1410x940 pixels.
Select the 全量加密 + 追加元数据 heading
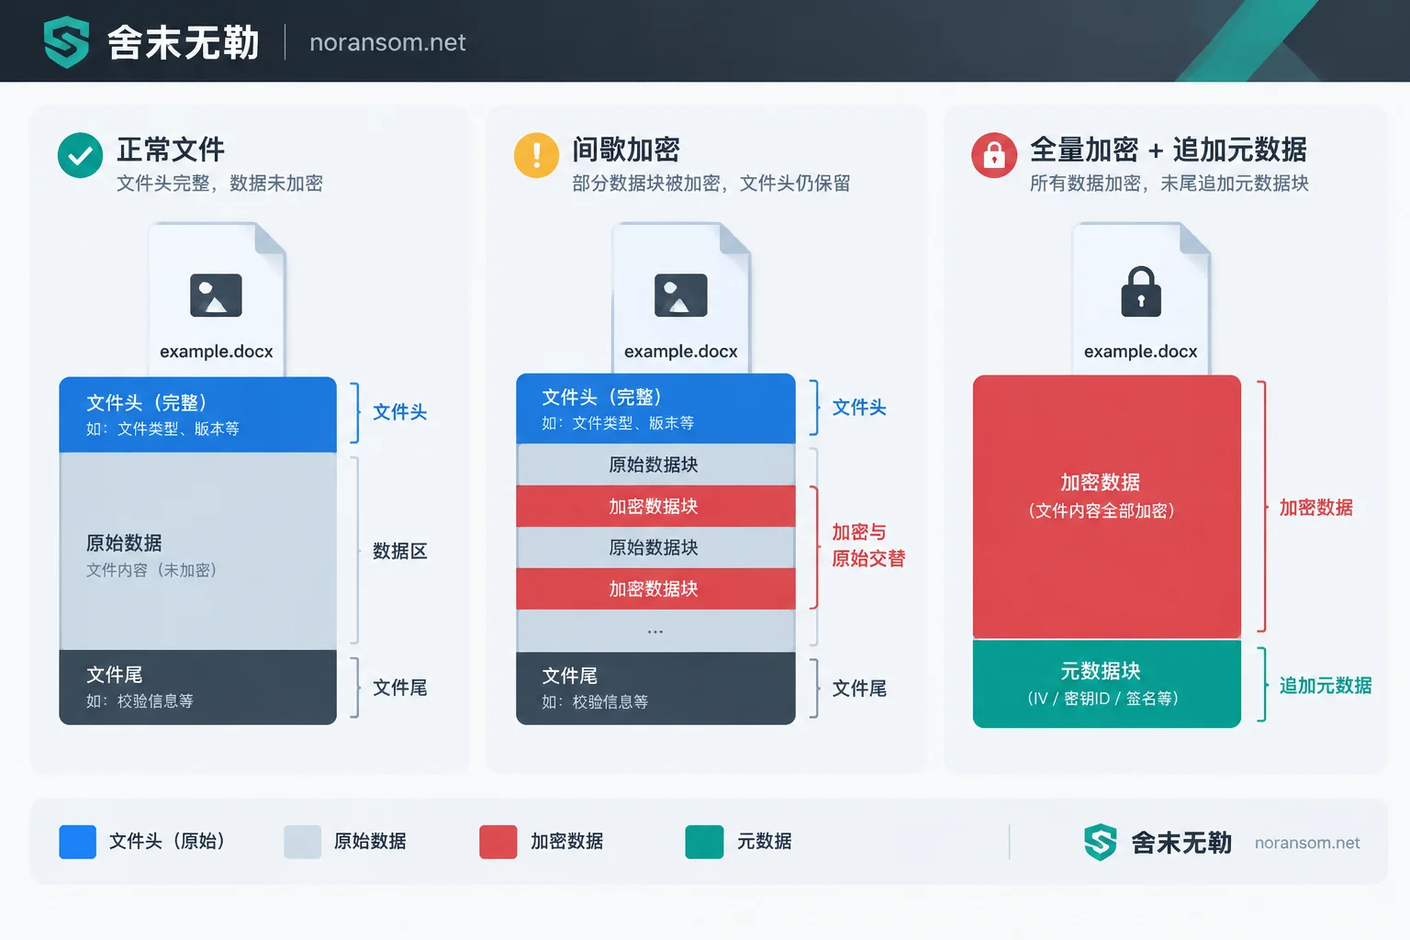[1168, 149]
